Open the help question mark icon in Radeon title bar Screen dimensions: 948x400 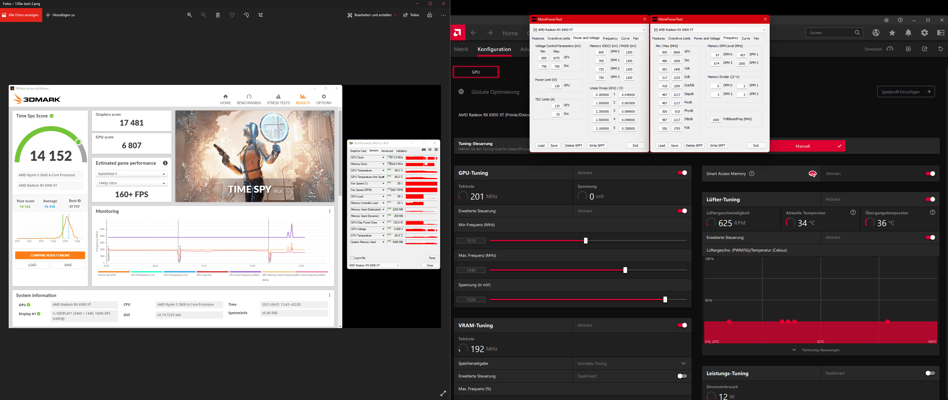(900, 20)
